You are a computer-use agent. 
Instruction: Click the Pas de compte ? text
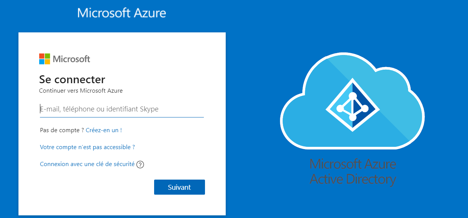[x=62, y=130]
